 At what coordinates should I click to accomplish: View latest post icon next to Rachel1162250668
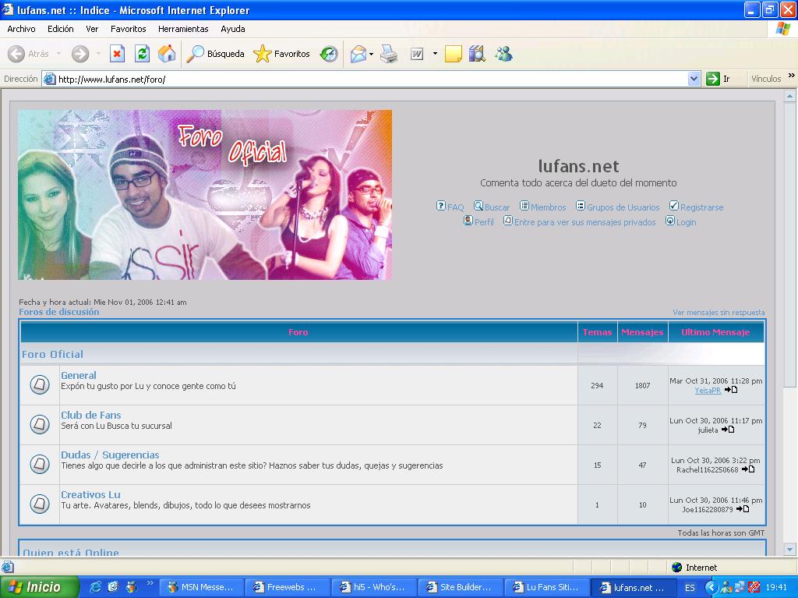[x=747, y=469]
